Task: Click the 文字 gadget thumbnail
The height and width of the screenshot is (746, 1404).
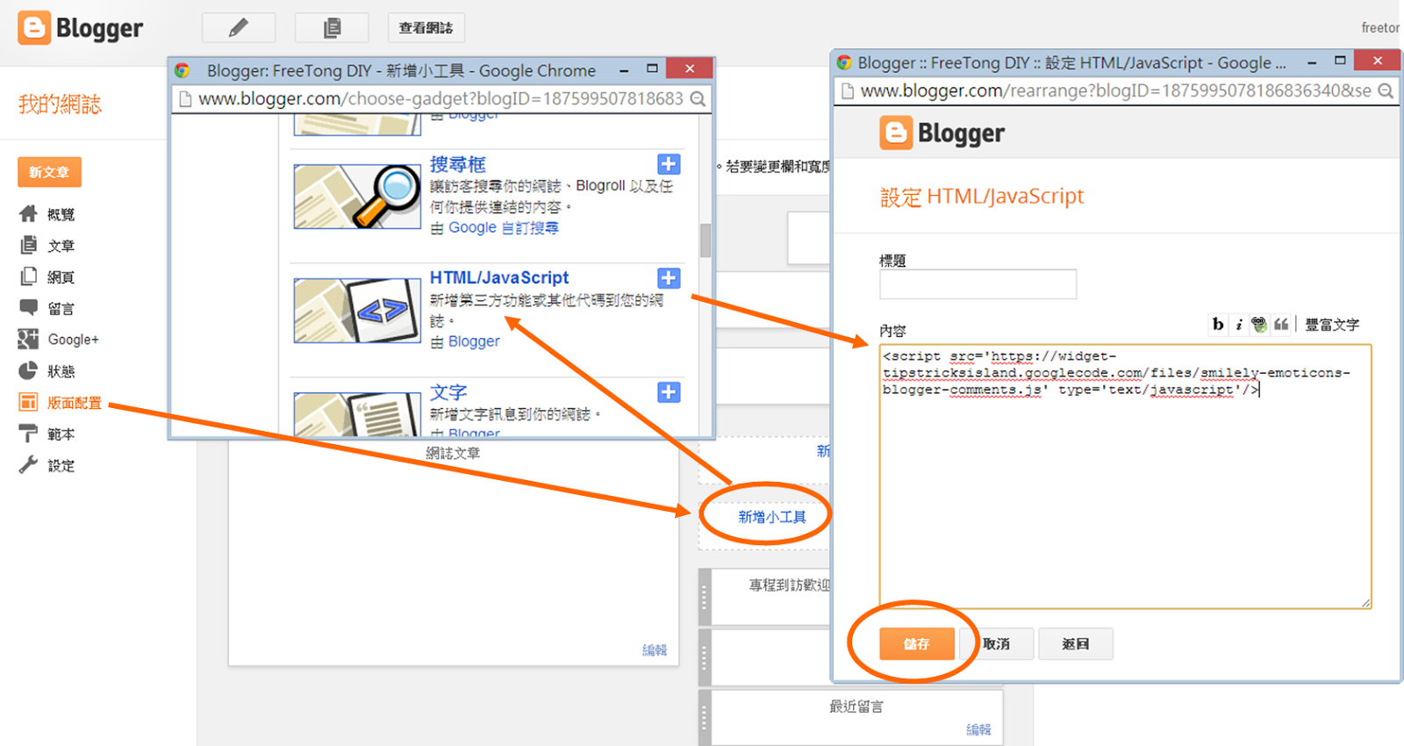Action: tap(357, 414)
